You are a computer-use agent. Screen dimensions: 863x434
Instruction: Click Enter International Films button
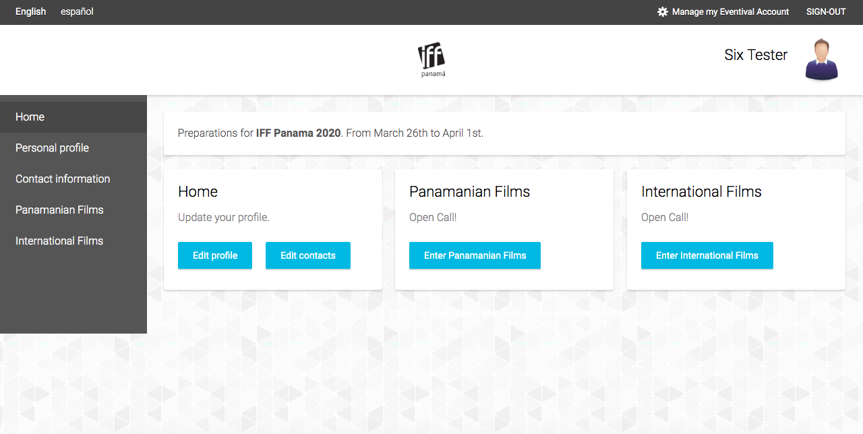pyautogui.click(x=707, y=255)
